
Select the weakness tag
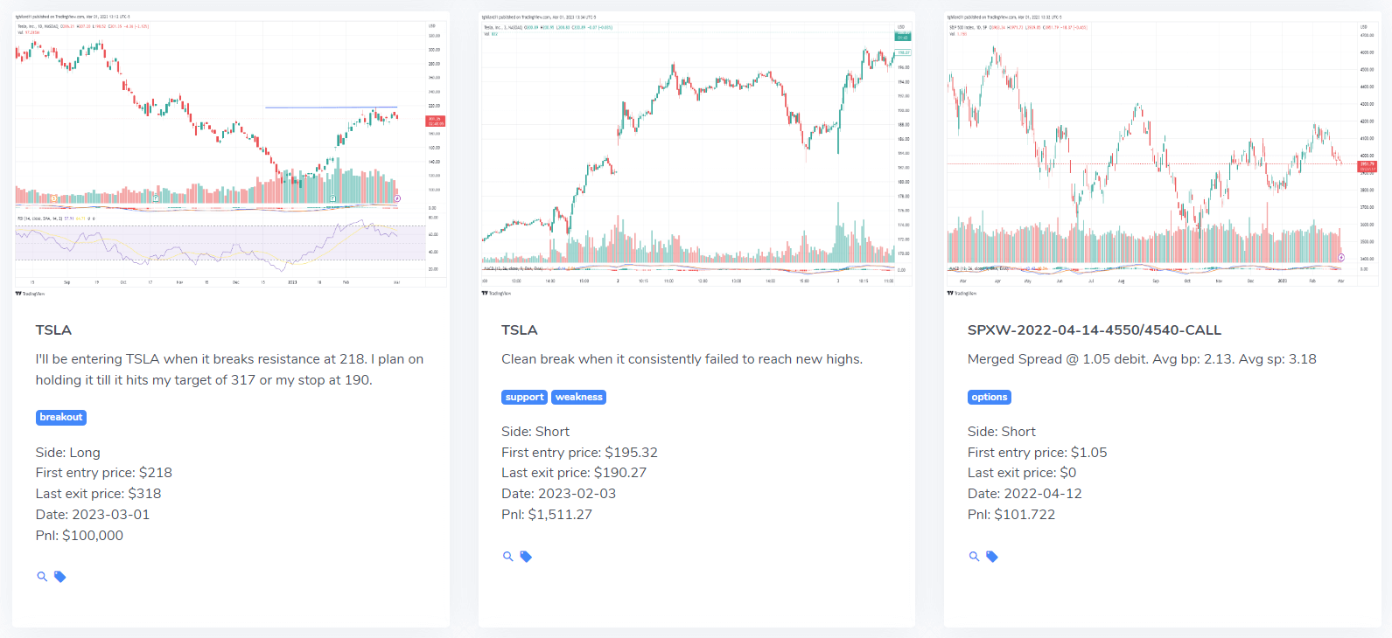(578, 397)
